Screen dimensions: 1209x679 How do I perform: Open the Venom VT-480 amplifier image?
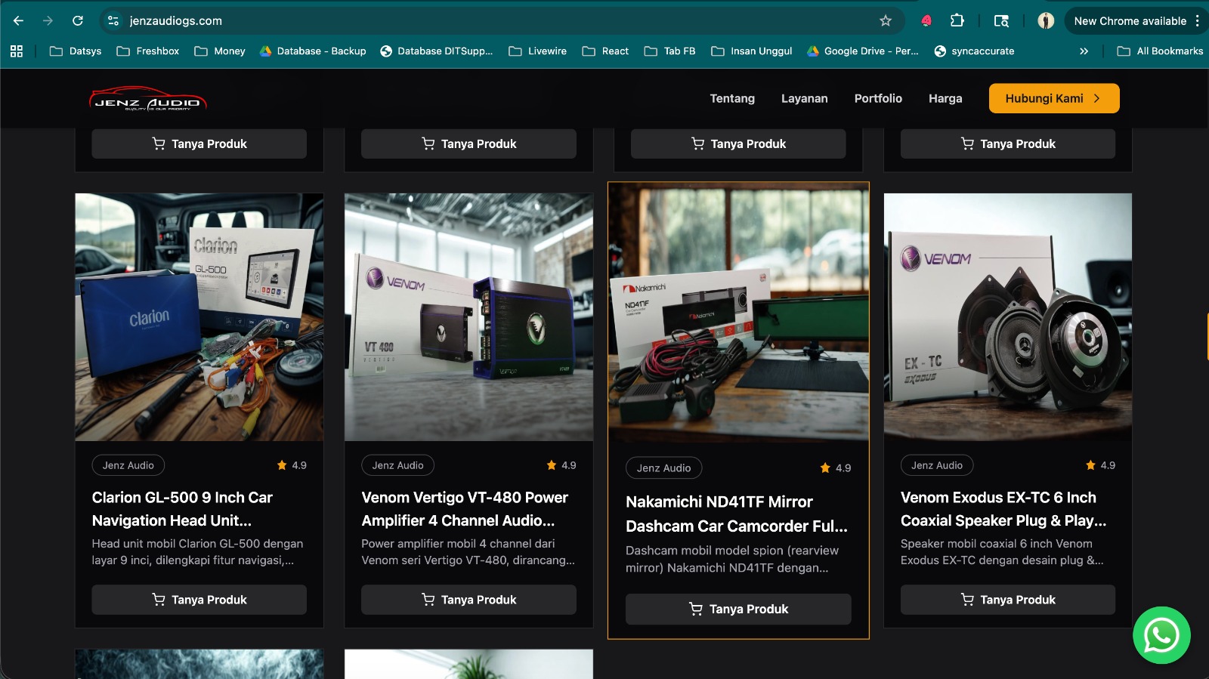point(468,317)
